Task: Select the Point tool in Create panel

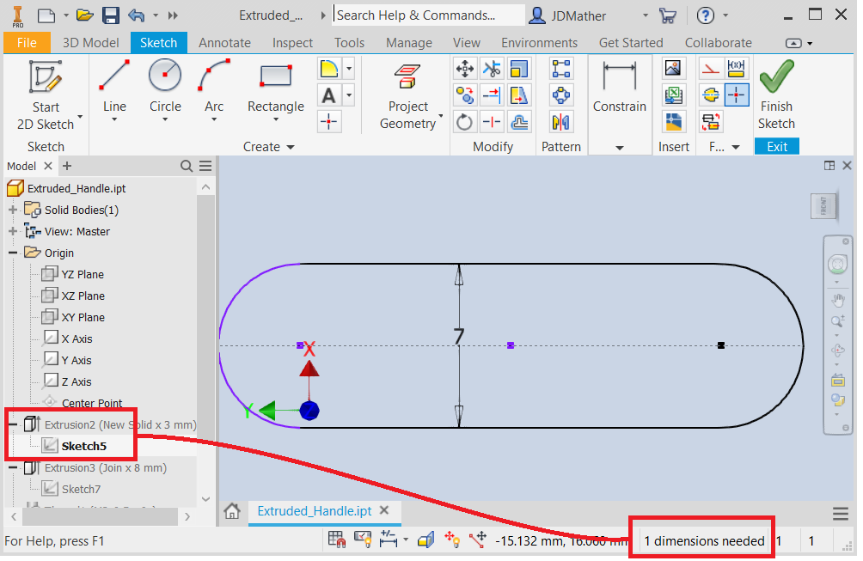Action: tap(329, 121)
